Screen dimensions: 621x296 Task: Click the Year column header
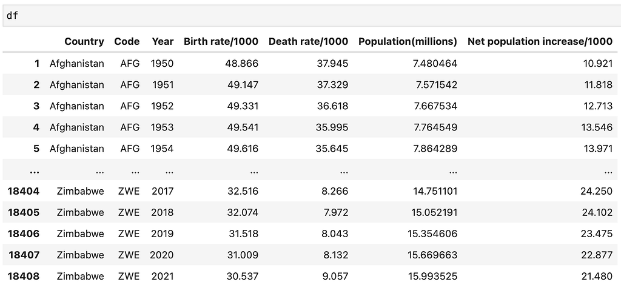pyautogui.click(x=163, y=42)
